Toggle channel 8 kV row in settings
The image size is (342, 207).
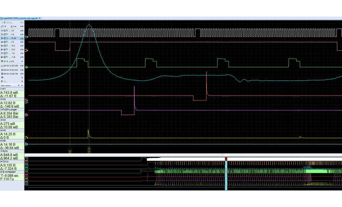coord(2,57)
